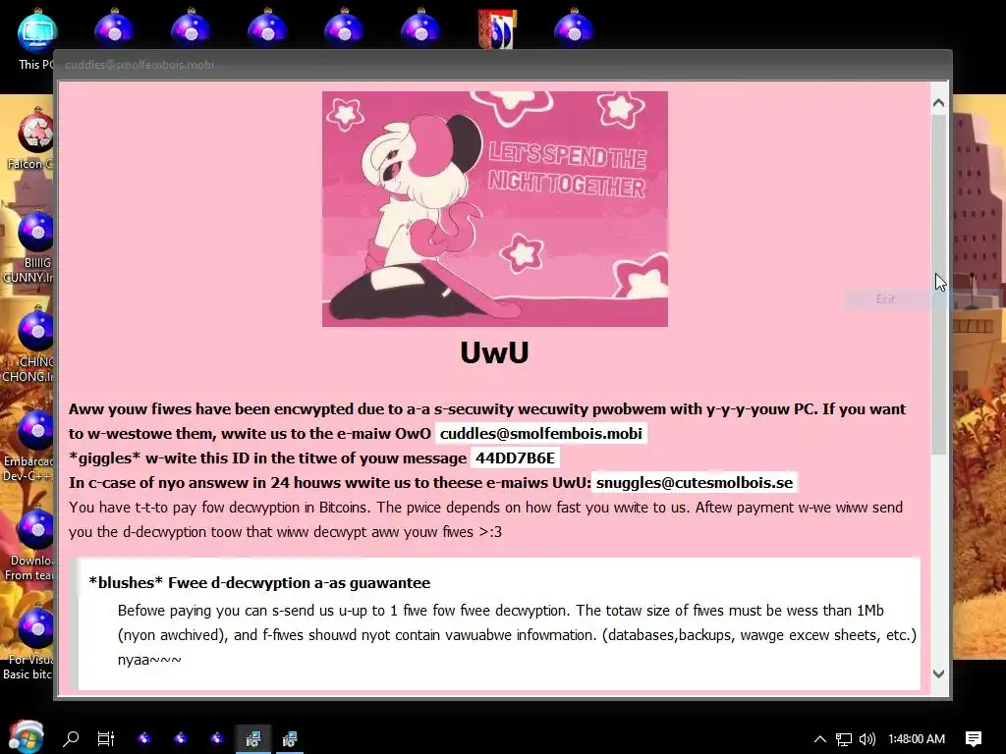Open the notification Action Center icon
Image resolution: width=1006 pixels, height=754 pixels.
coord(974,739)
